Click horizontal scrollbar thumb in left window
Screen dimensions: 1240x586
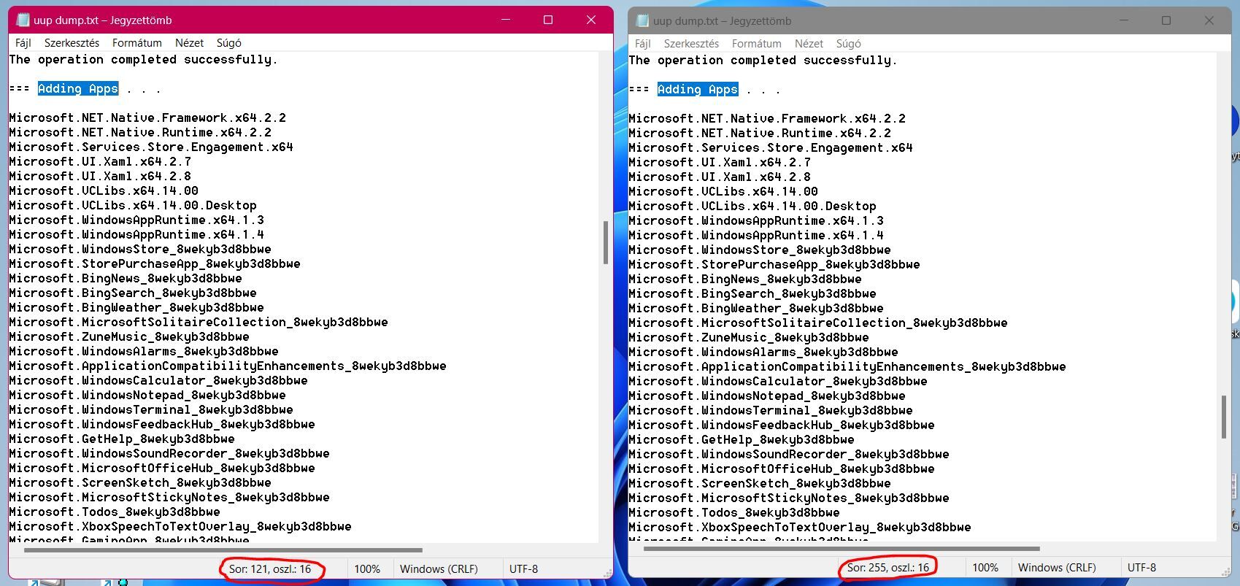pos(223,550)
